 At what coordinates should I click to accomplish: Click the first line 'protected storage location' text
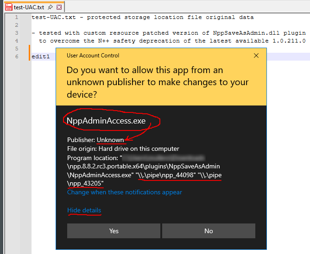coord(135,18)
